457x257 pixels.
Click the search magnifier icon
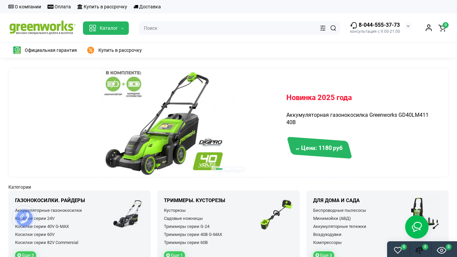333,28
